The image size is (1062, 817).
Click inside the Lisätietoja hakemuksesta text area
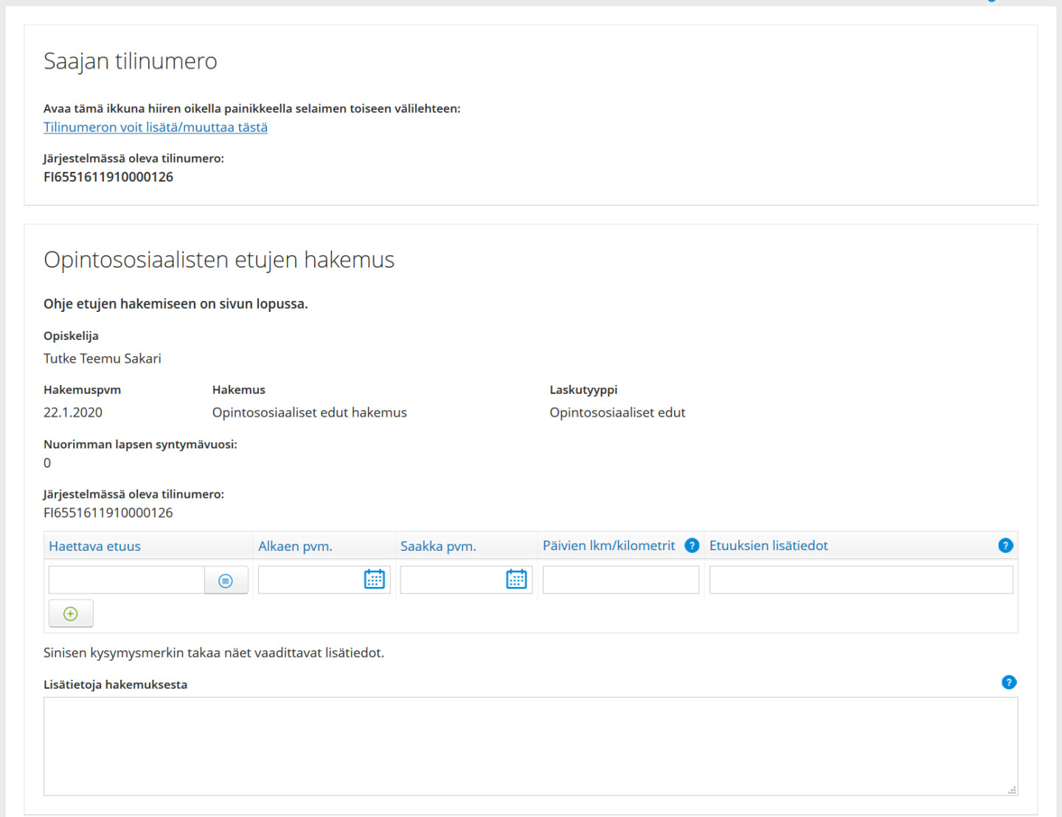tap(531, 746)
